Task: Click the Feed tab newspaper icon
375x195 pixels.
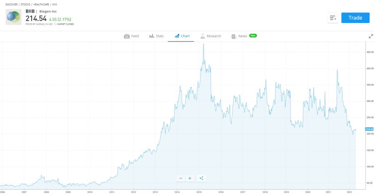Action: tap(127, 36)
